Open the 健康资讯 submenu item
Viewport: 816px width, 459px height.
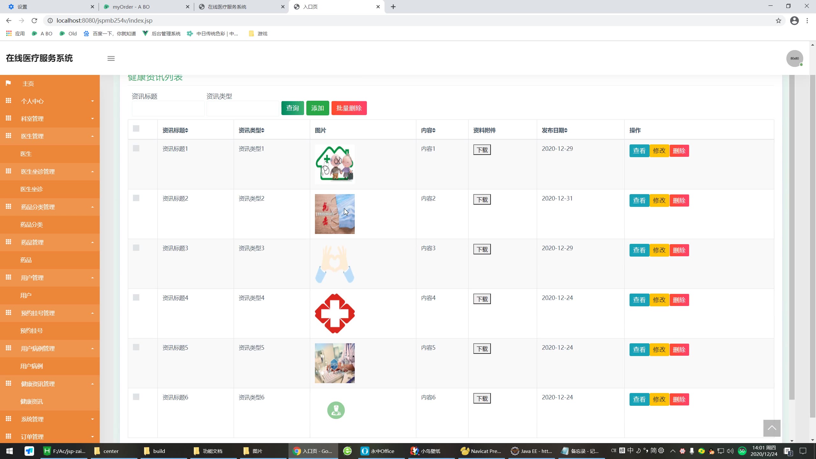click(32, 402)
